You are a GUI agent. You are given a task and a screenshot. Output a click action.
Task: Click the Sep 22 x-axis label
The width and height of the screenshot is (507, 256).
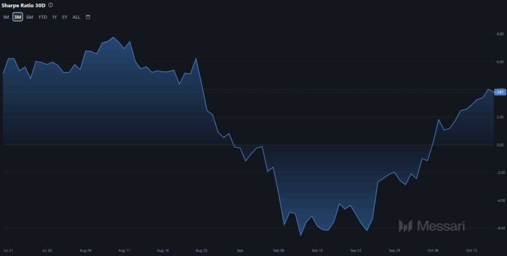355,251
